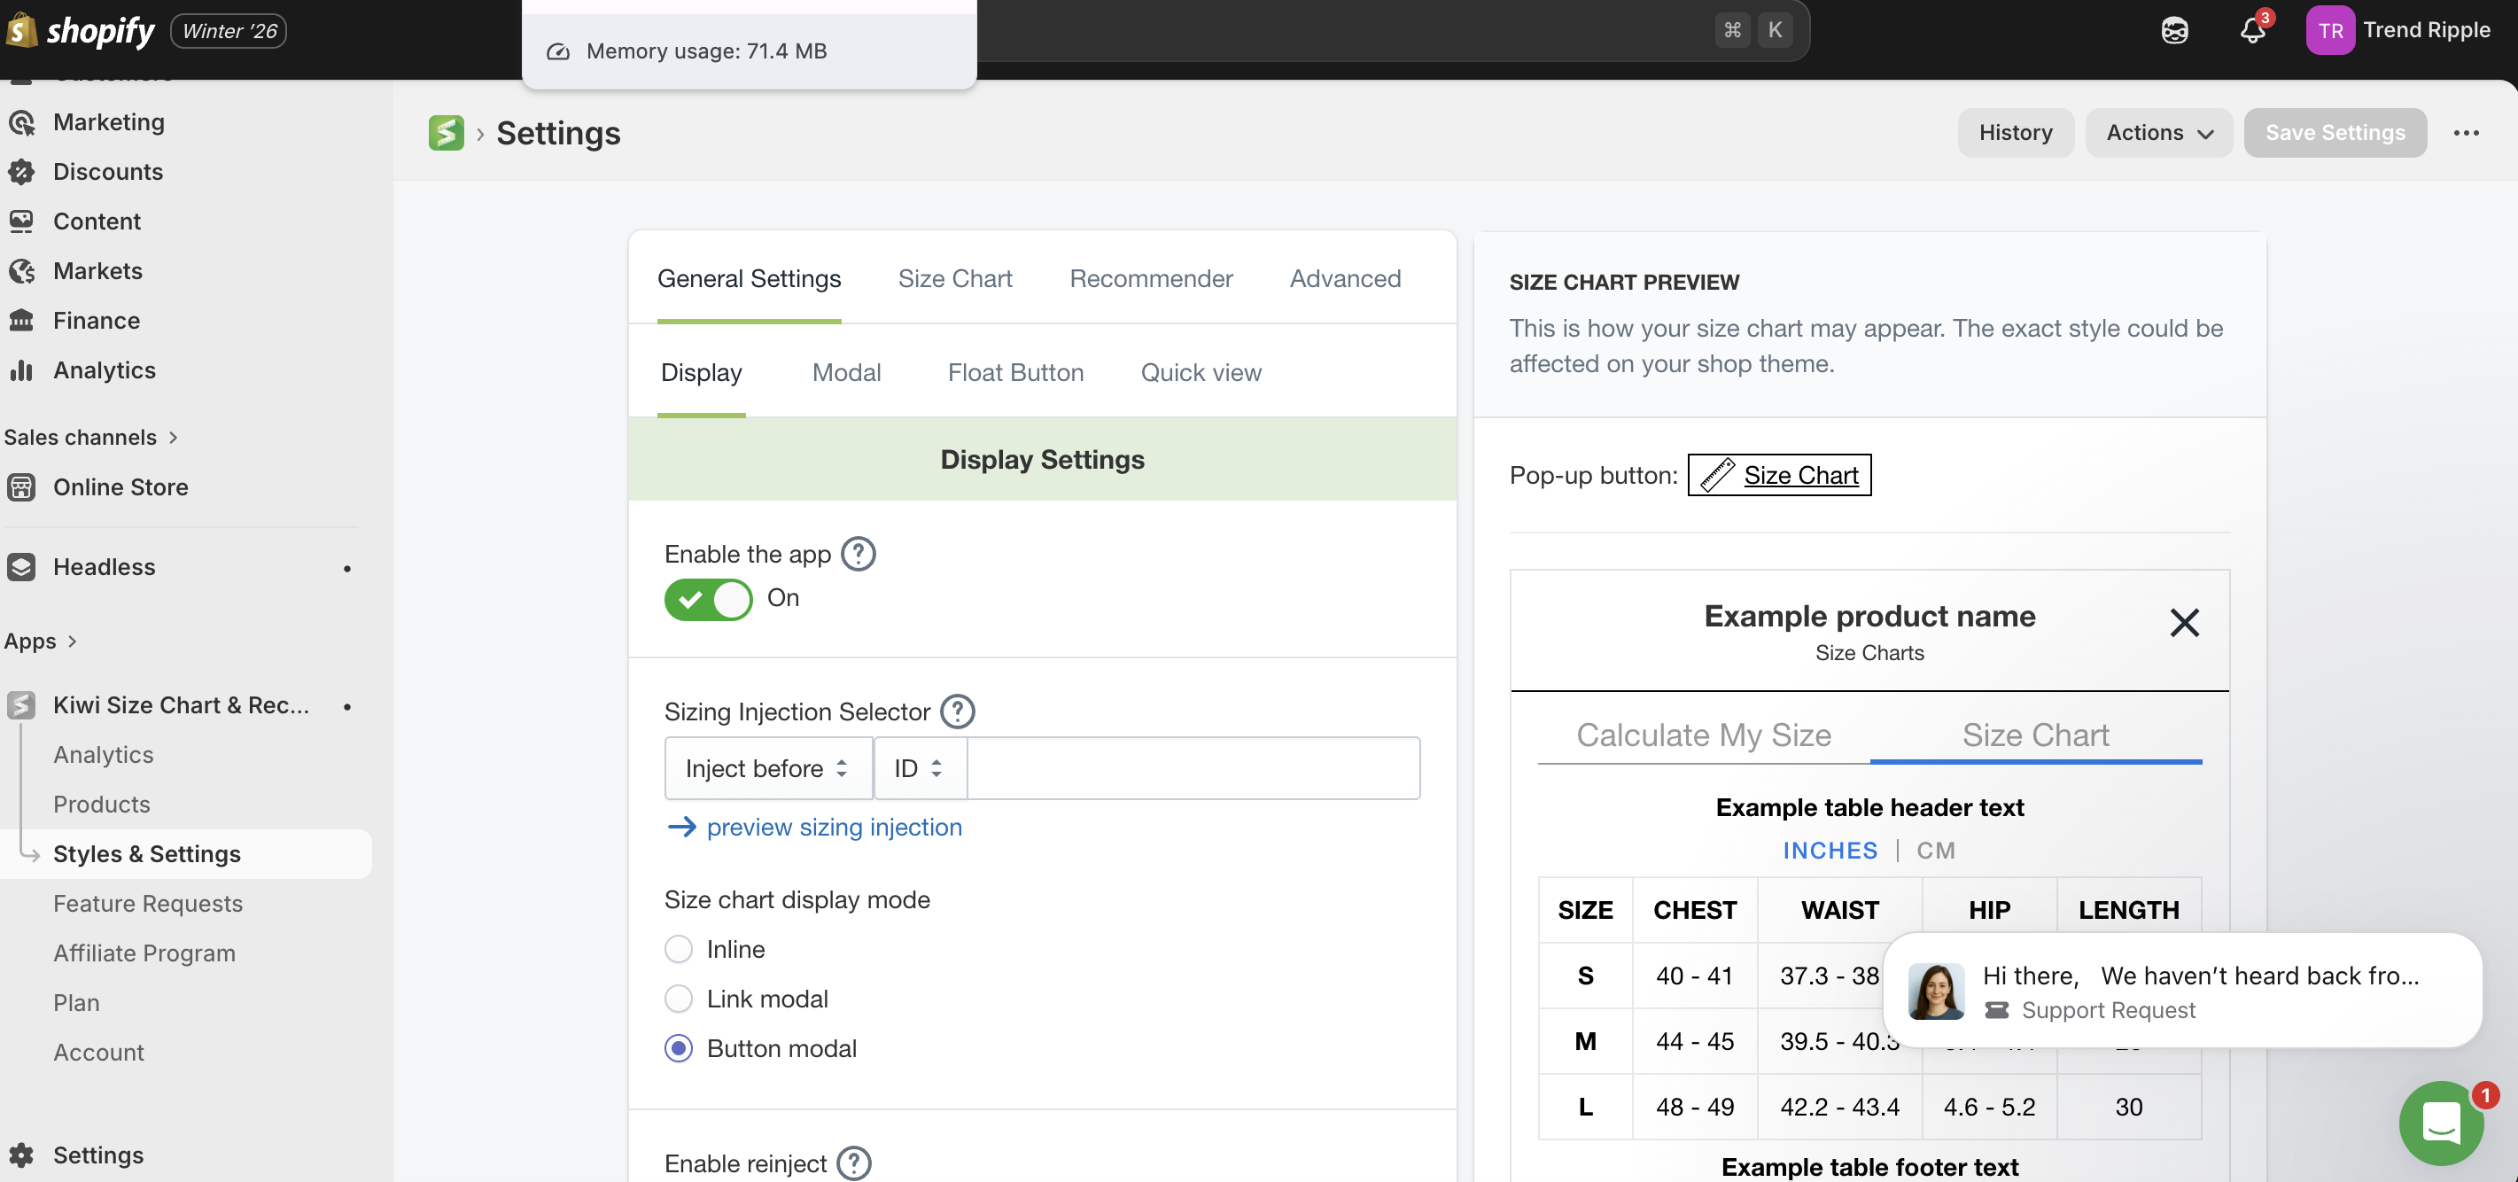Viewport: 2518px width, 1182px height.
Task: Open Shopify Settings gear in sidebar
Action: [21, 1155]
